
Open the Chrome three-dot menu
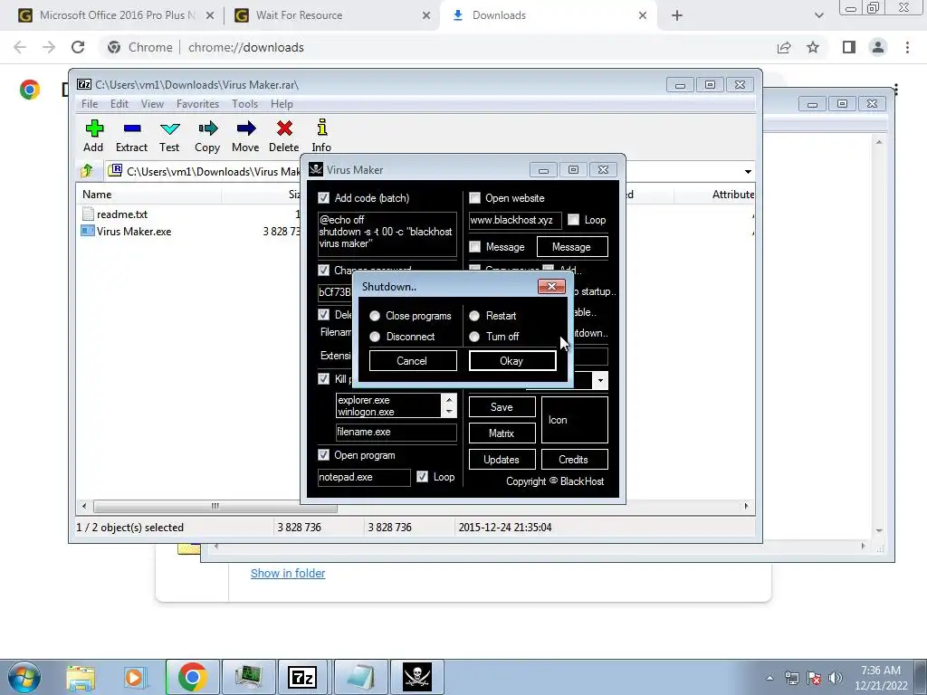point(907,47)
